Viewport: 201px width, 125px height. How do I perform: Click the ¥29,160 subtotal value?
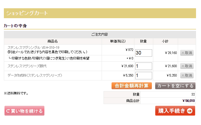(171, 53)
